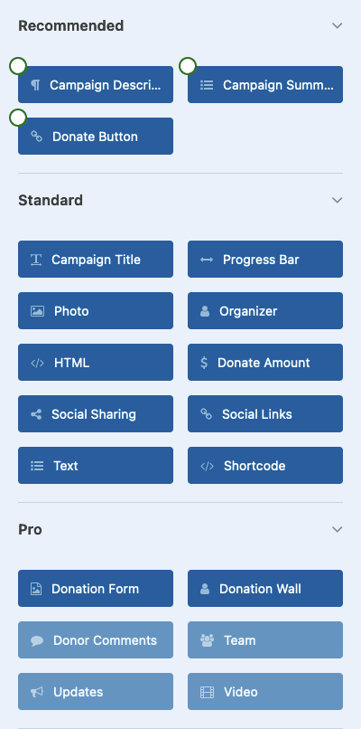Click the speech bubble icon on Donor Comments
Screen dimensions: 361x729
37,640
